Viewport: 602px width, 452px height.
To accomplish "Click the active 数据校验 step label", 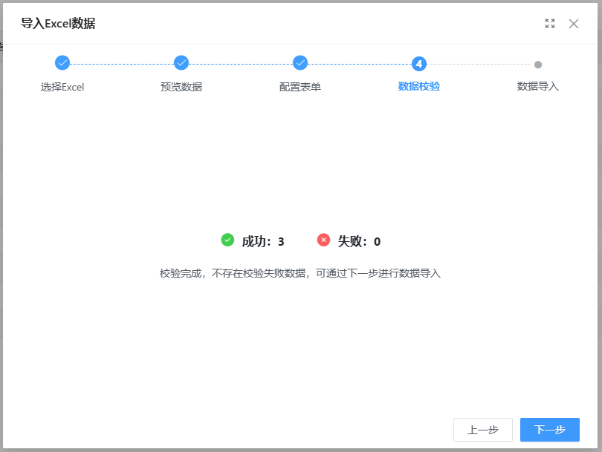I will coord(419,86).
